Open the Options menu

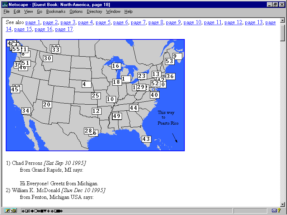pyautogui.click(x=76, y=11)
